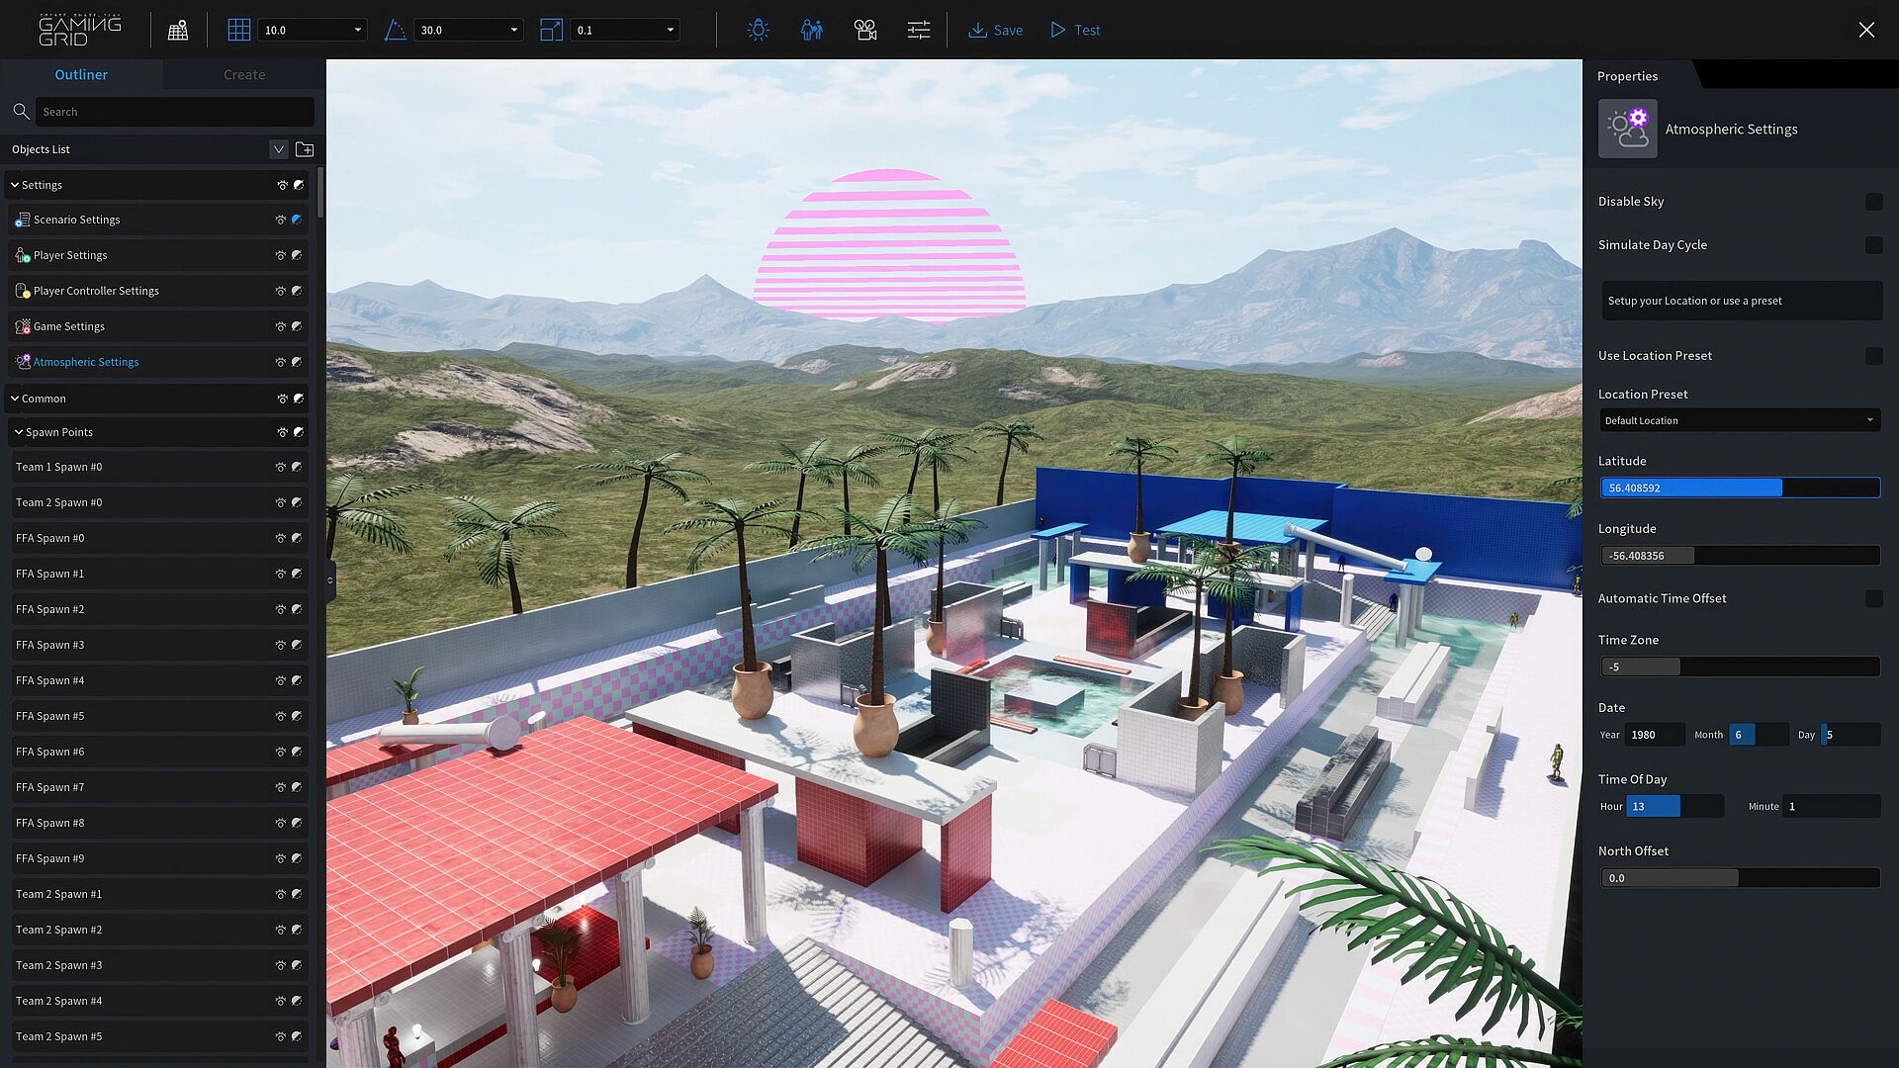Check the Use Location Preset checkbox
Image resolution: width=1899 pixels, height=1068 pixels.
(1873, 356)
